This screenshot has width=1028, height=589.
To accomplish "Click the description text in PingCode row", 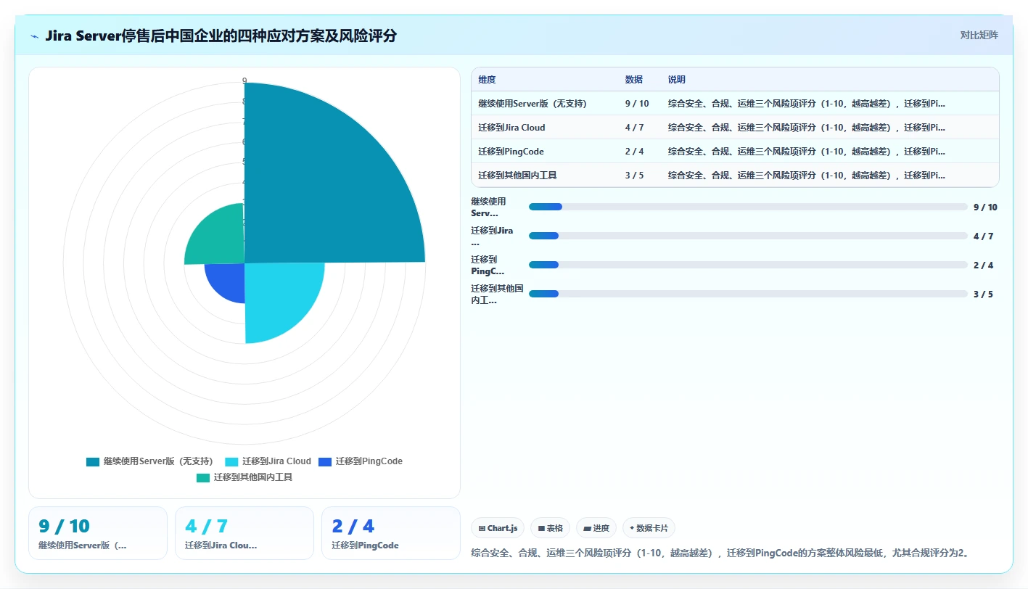I will (x=806, y=152).
